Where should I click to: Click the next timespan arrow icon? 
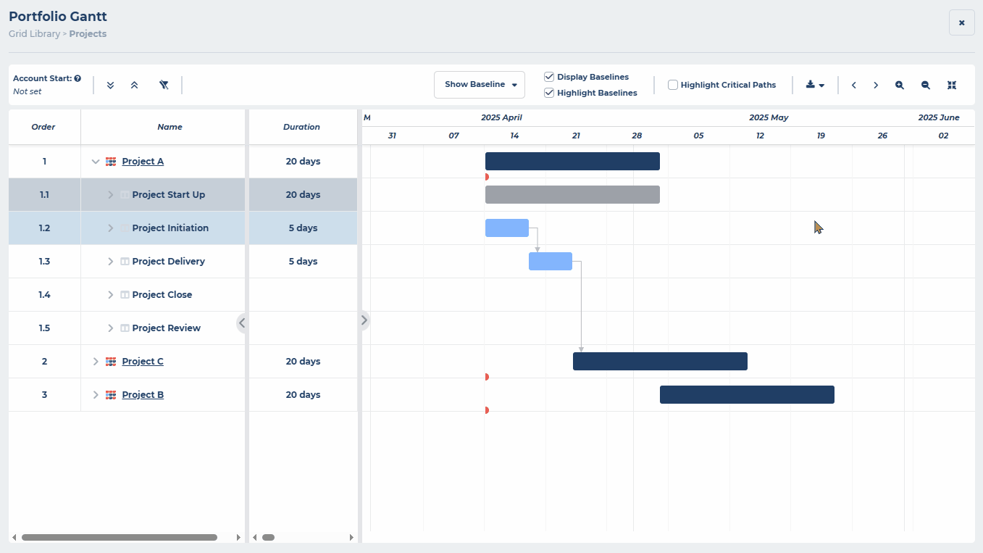(x=876, y=85)
